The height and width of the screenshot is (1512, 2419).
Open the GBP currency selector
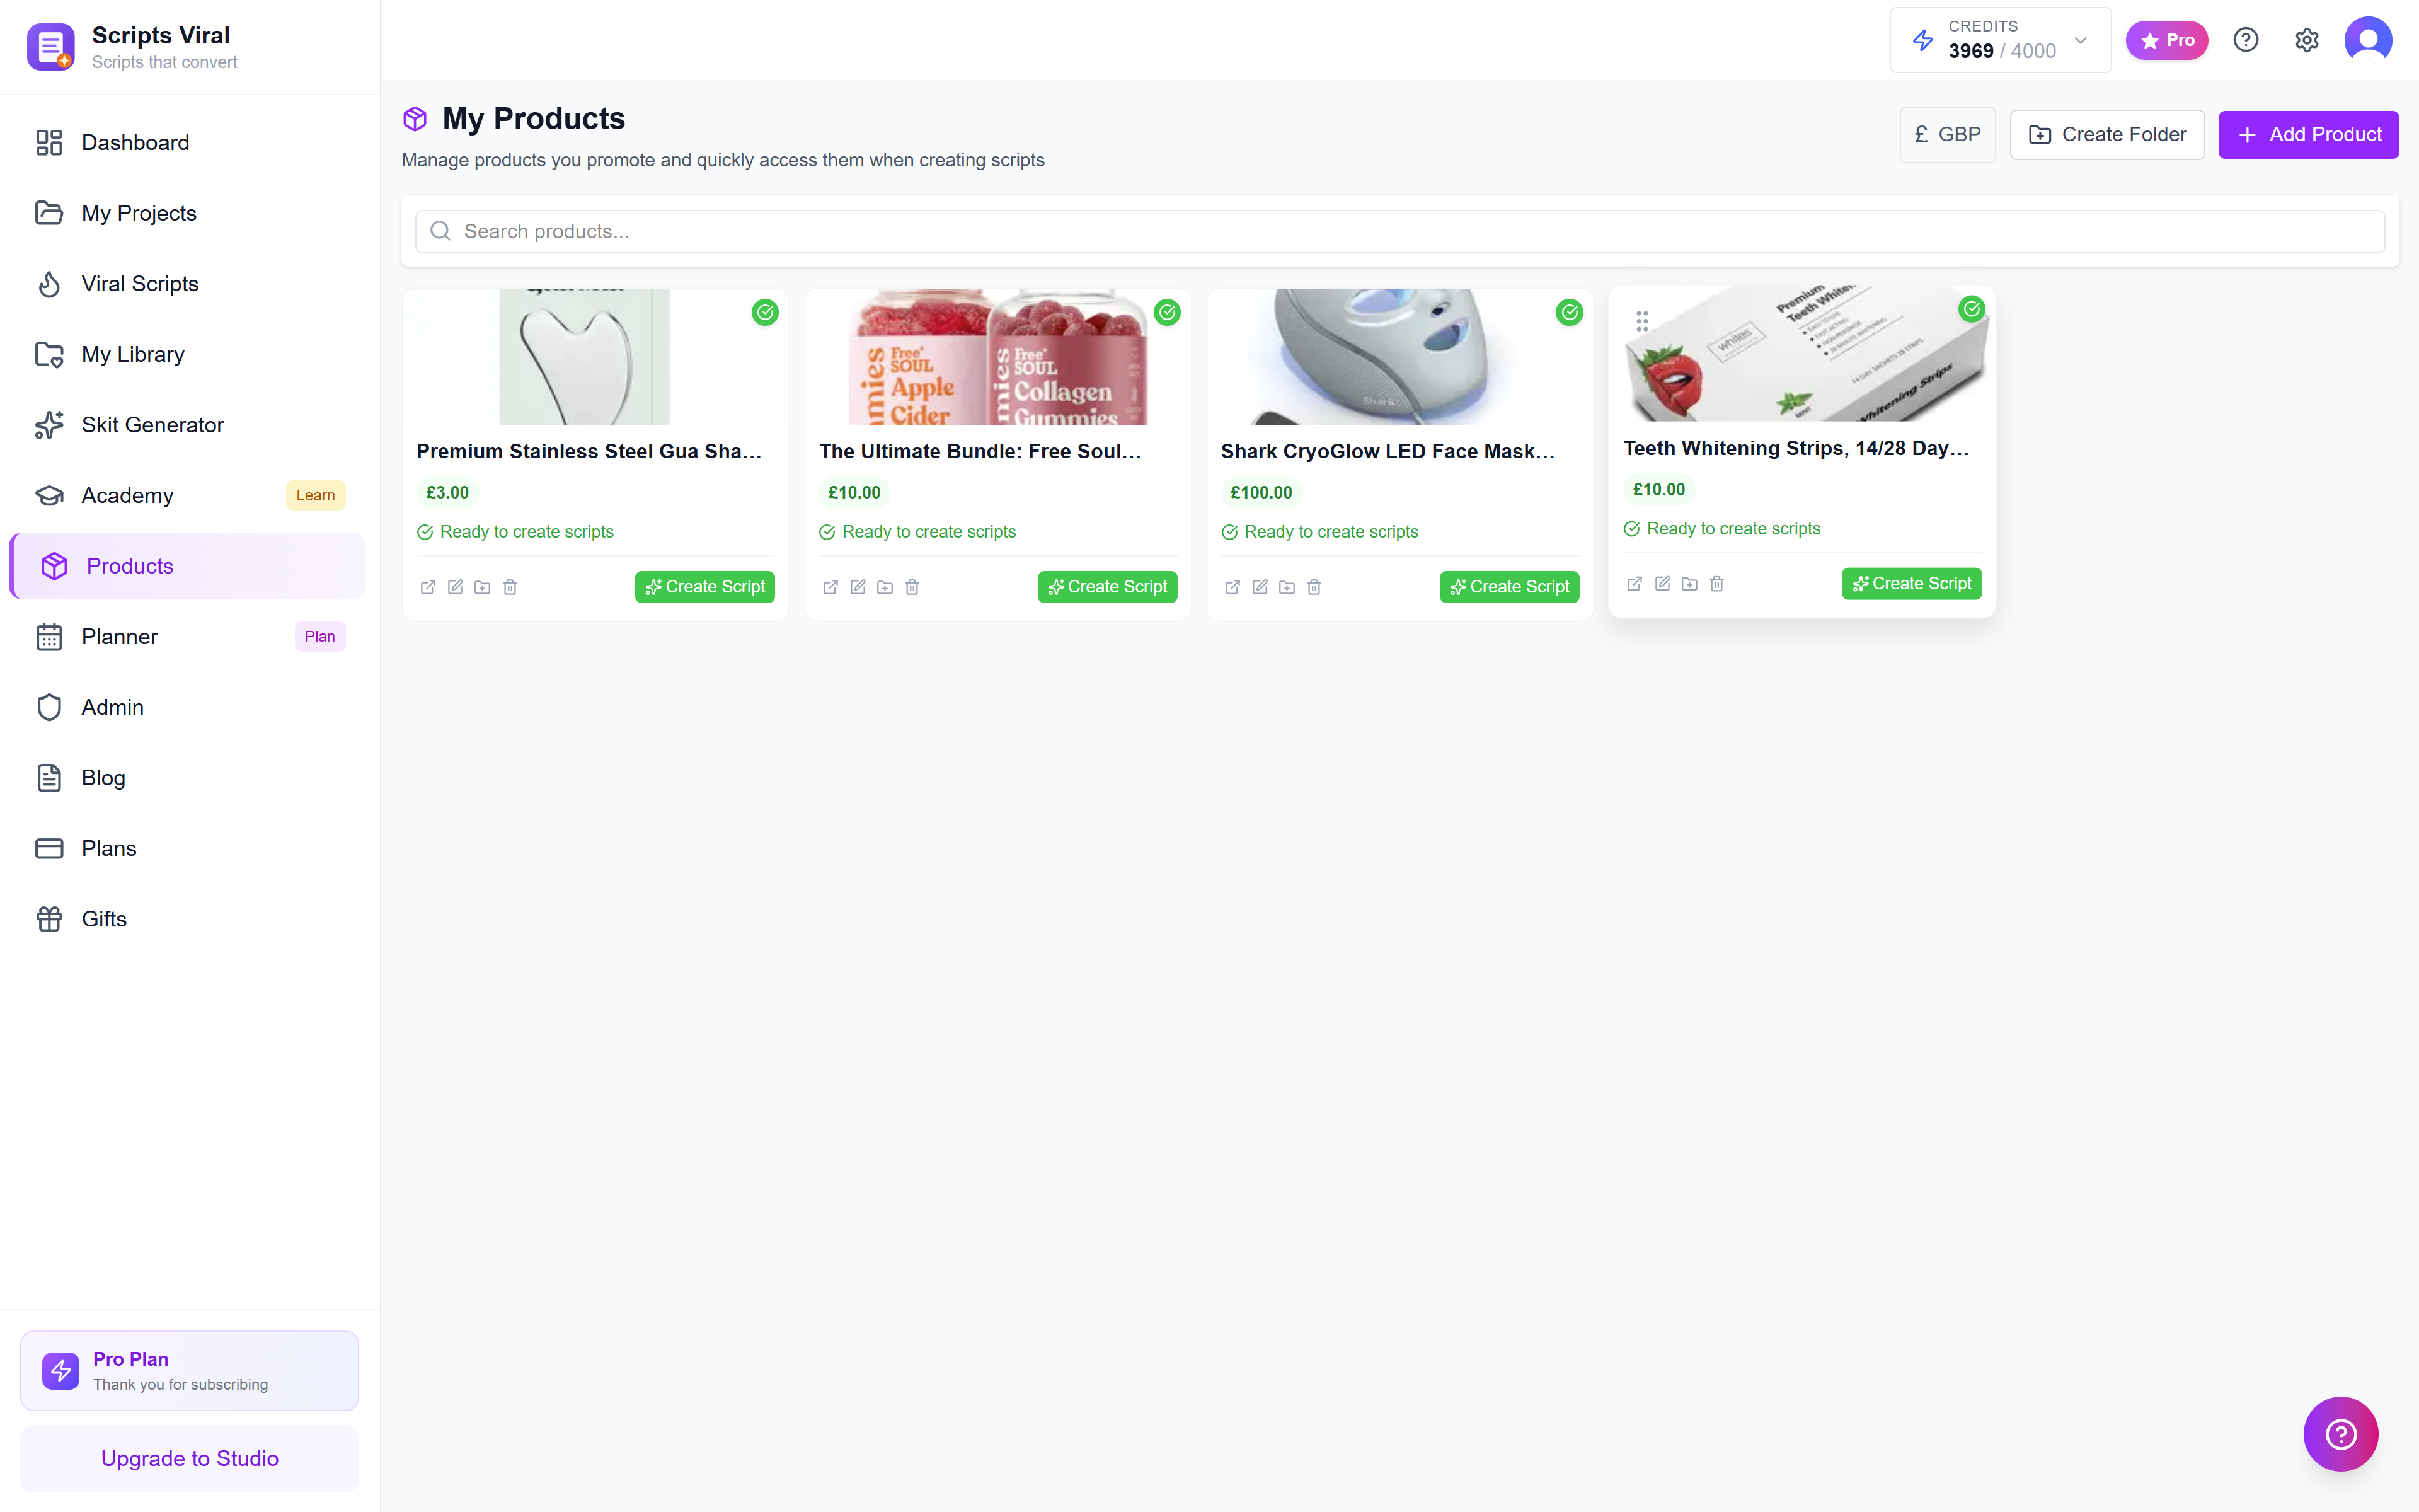[x=1946, y=134]
